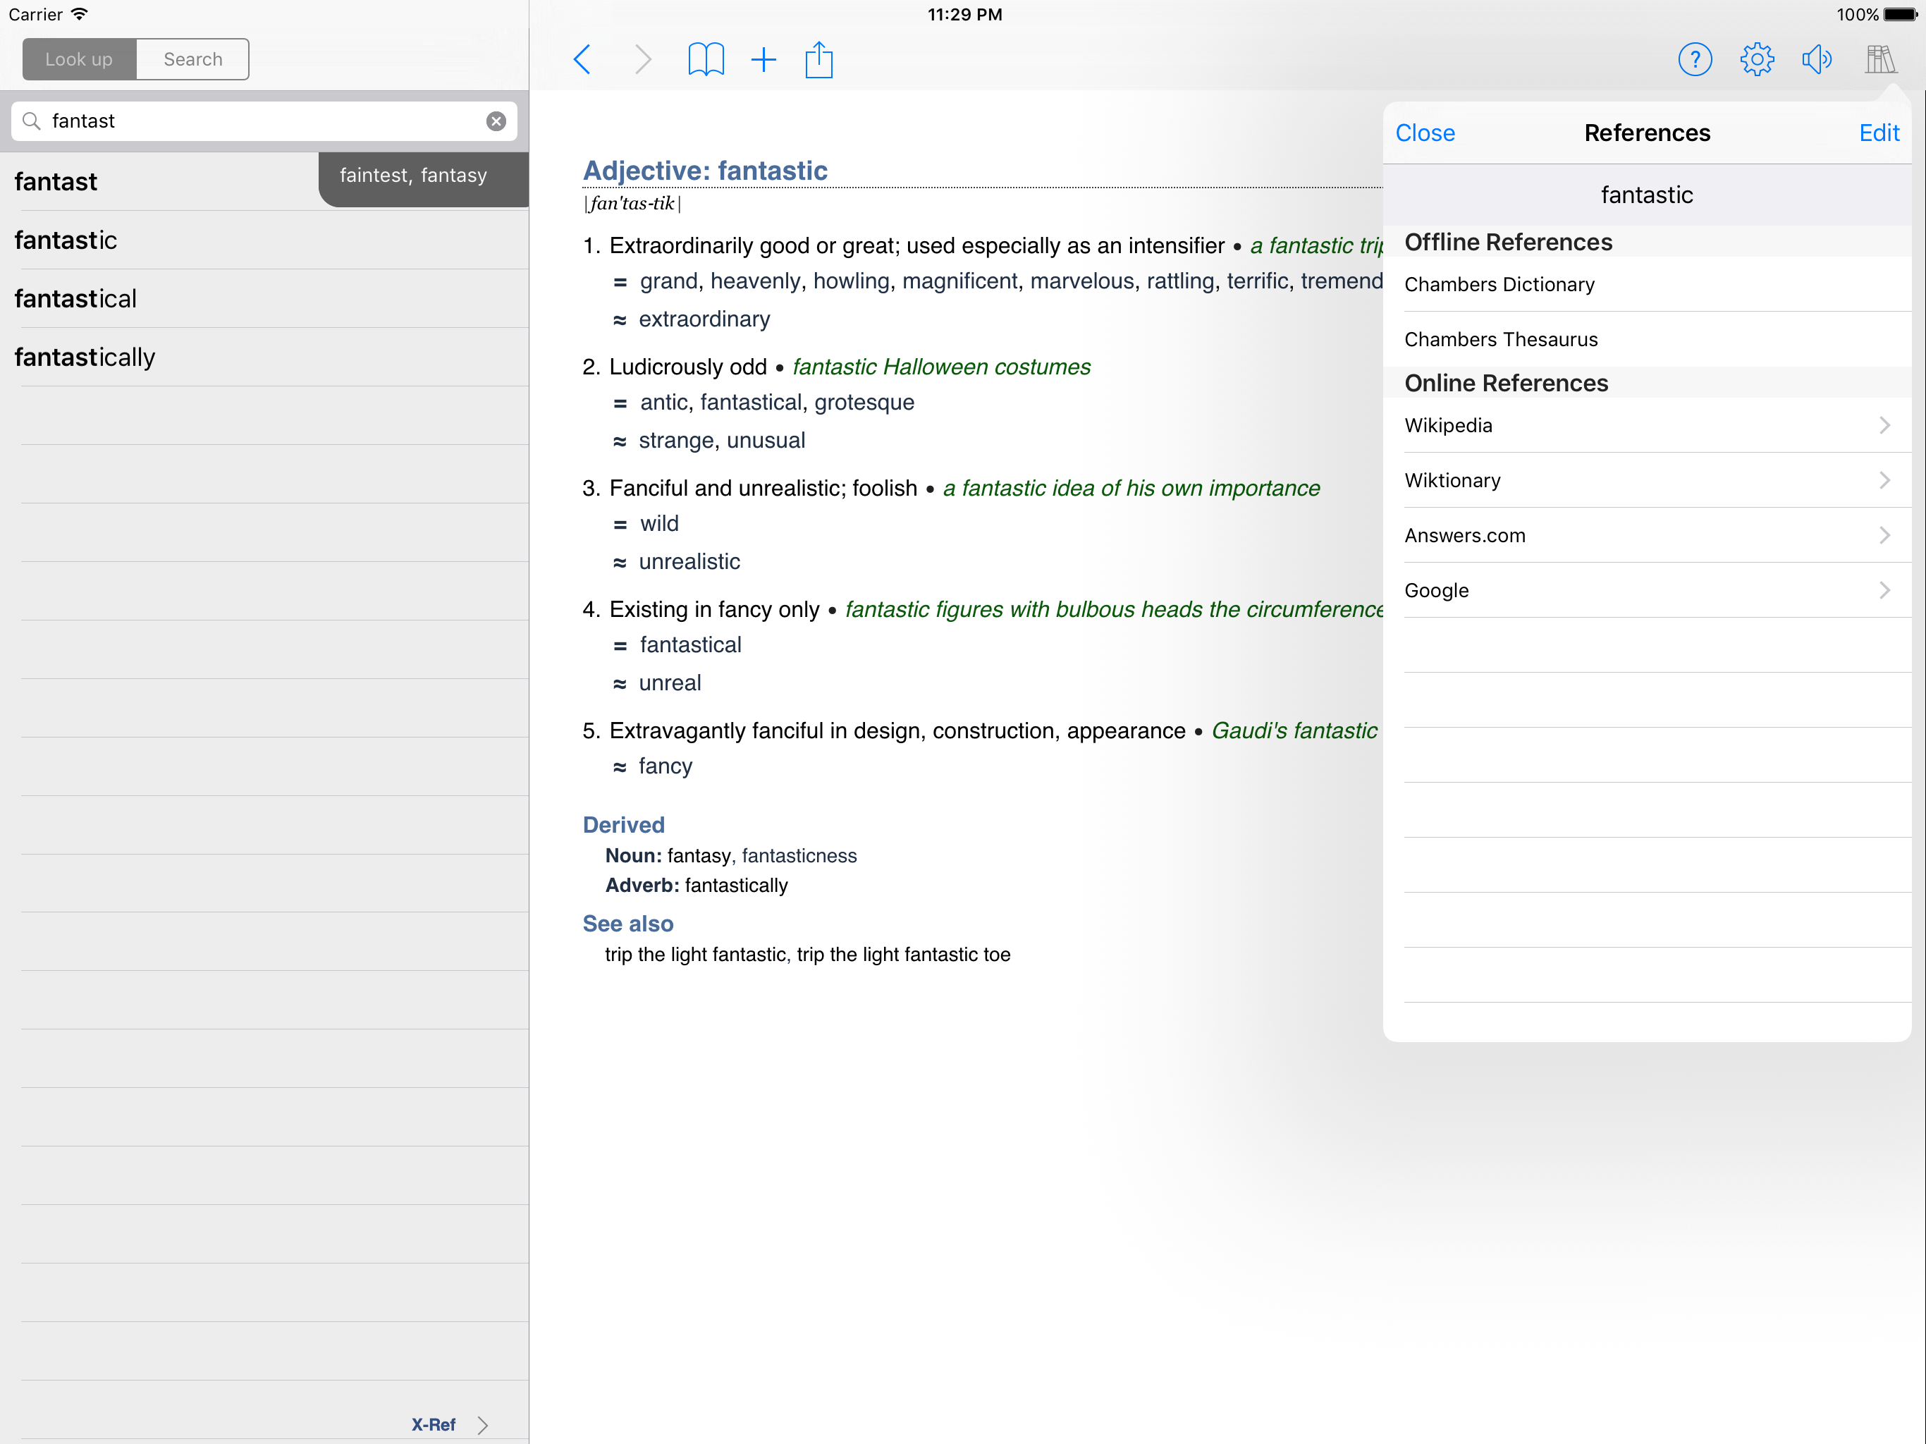This screenshot has width=1926, height=1444.
Task: Open help question mark icon
Action: click(x=1694, y=60)
